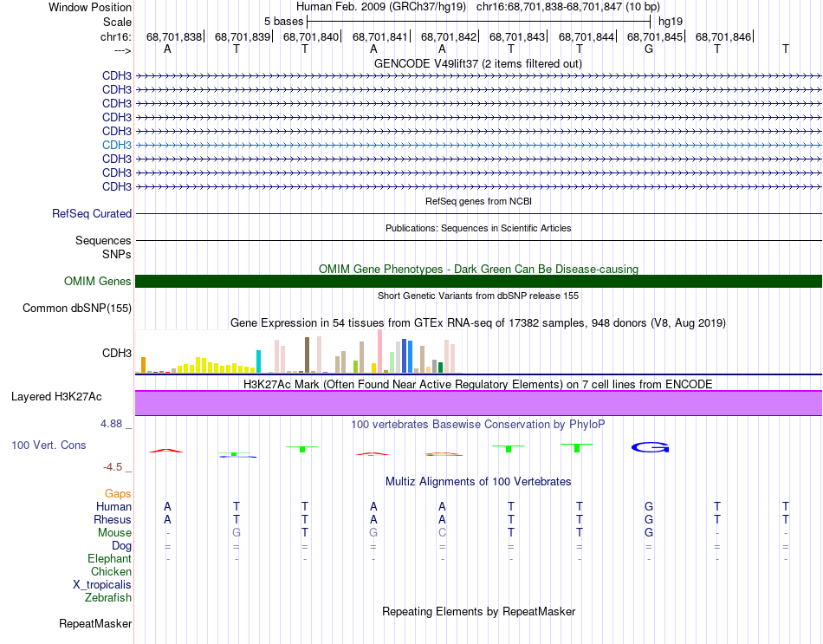Click the position label 68,701,842
Viewport: 823px width, 644px height.
(449, 36)
